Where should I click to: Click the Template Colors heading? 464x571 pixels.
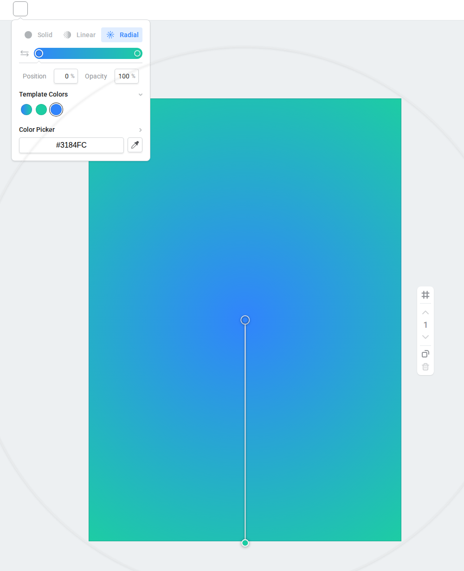pyautogui.click(x=43, y=94)
